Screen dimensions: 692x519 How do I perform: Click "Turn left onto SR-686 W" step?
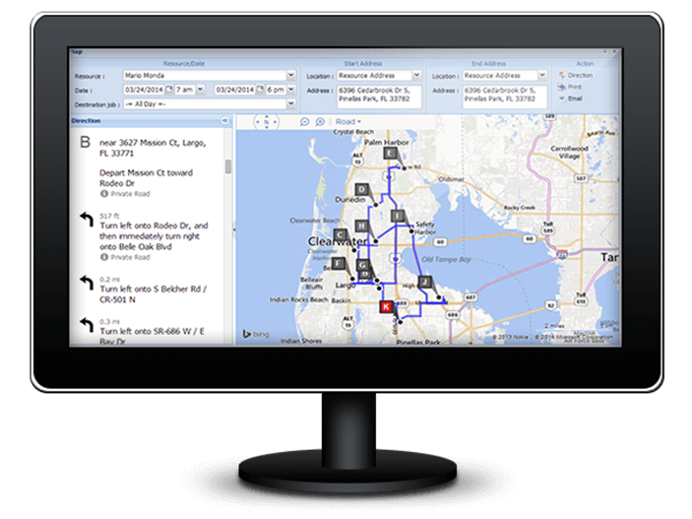(x=152, y=336)
